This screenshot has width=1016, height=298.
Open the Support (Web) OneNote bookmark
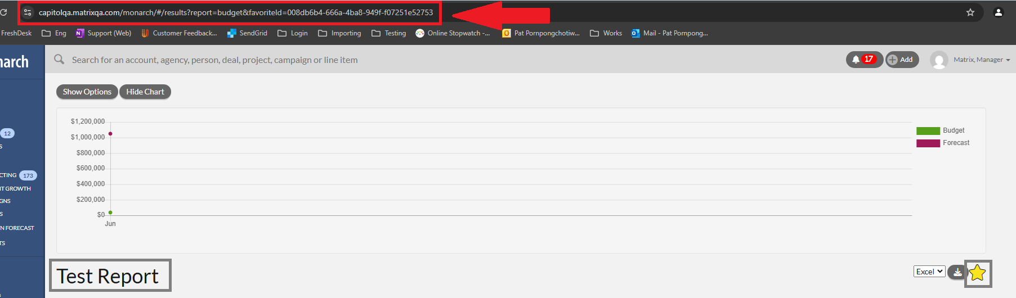click(x=104, y=33)
